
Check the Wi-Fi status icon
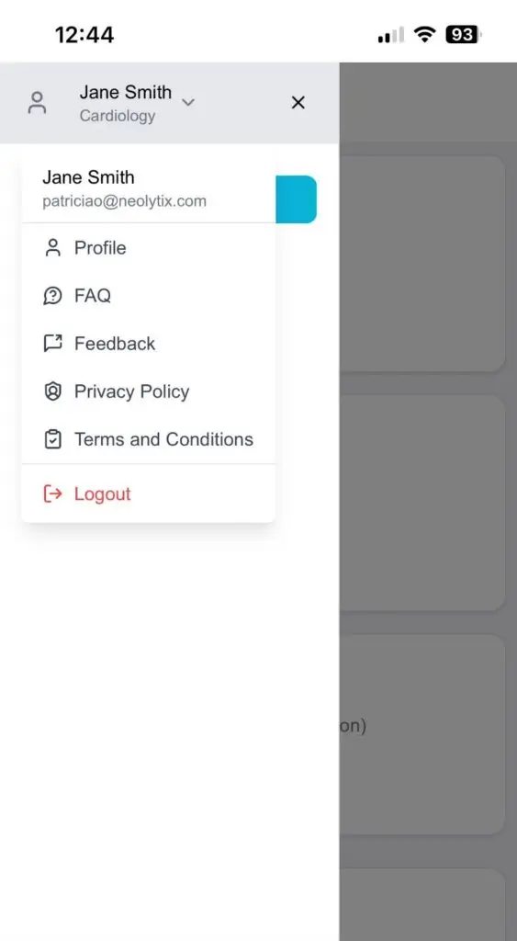click(424, 36)
